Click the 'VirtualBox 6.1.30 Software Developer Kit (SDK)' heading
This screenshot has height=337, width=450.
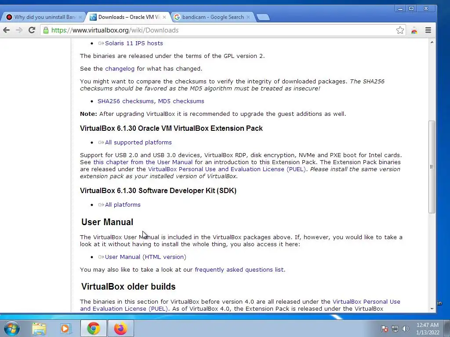click(x=158, y=190)
